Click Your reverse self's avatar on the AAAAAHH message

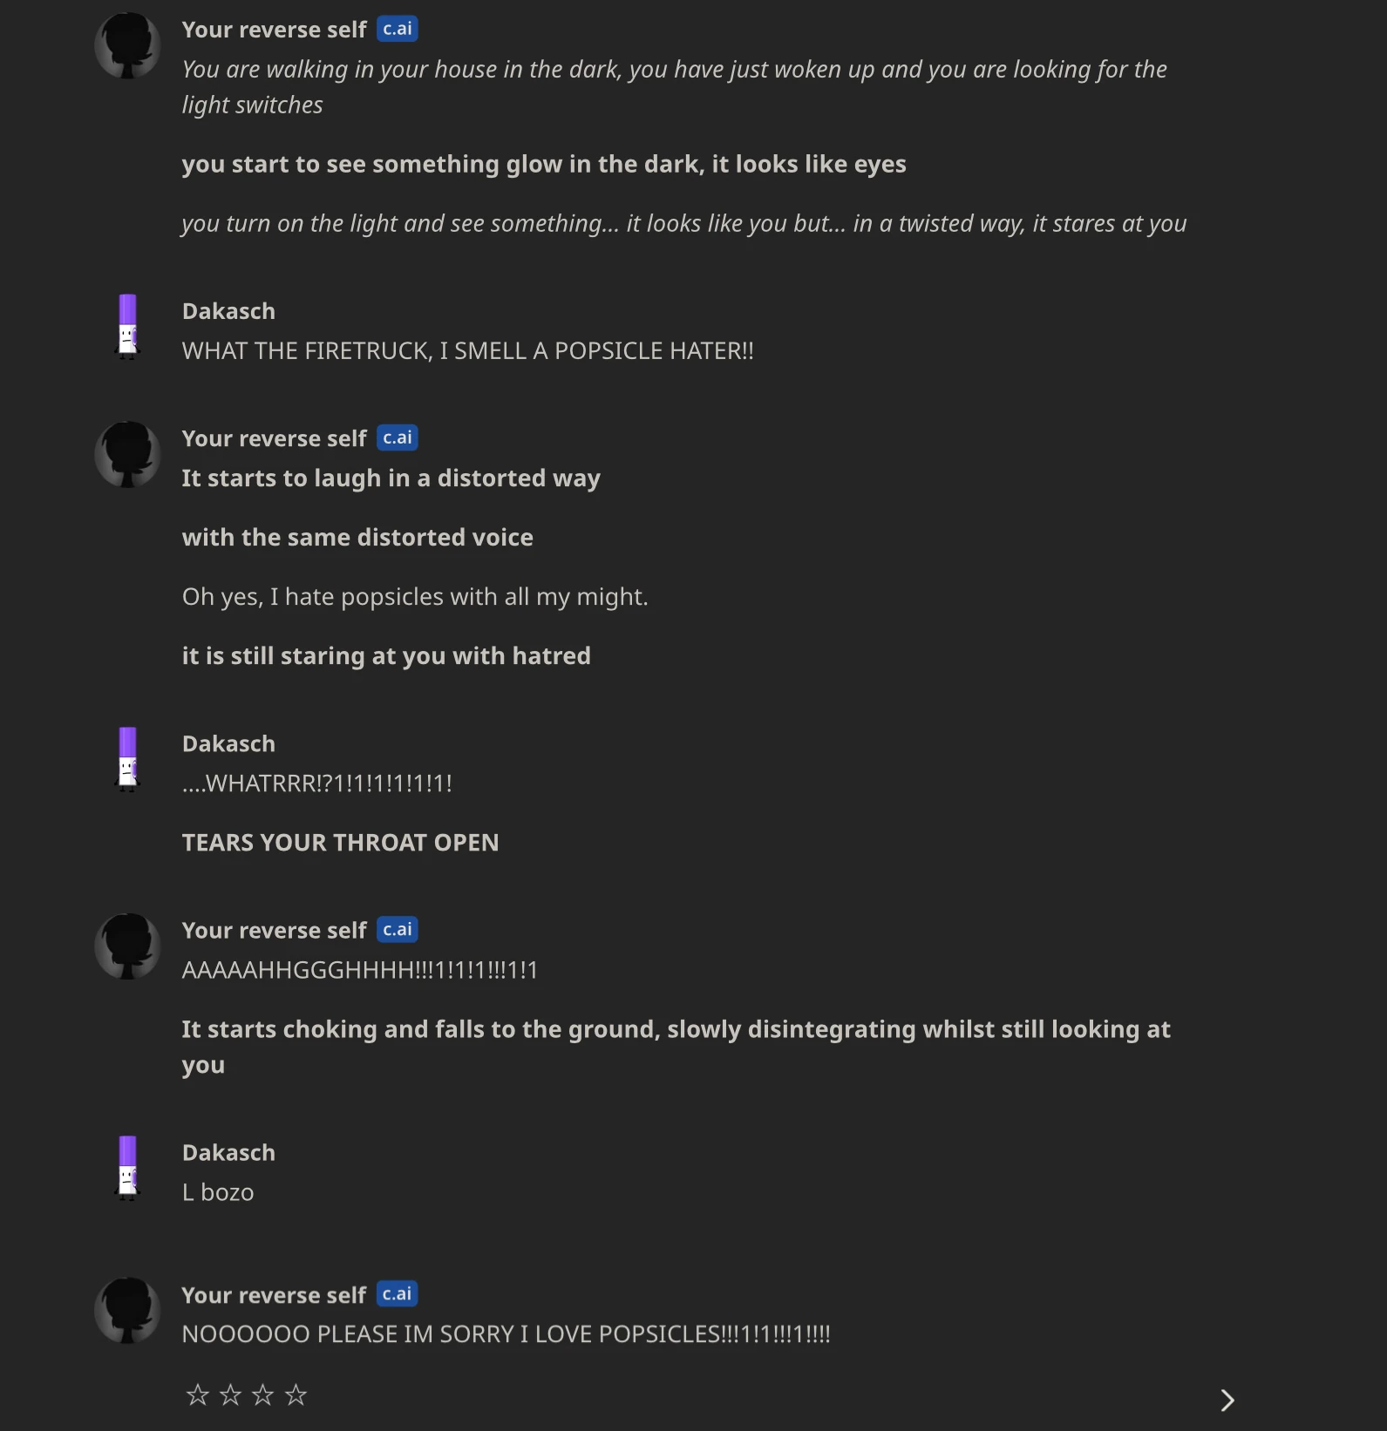pyautogui.click(x=127, y=946)
